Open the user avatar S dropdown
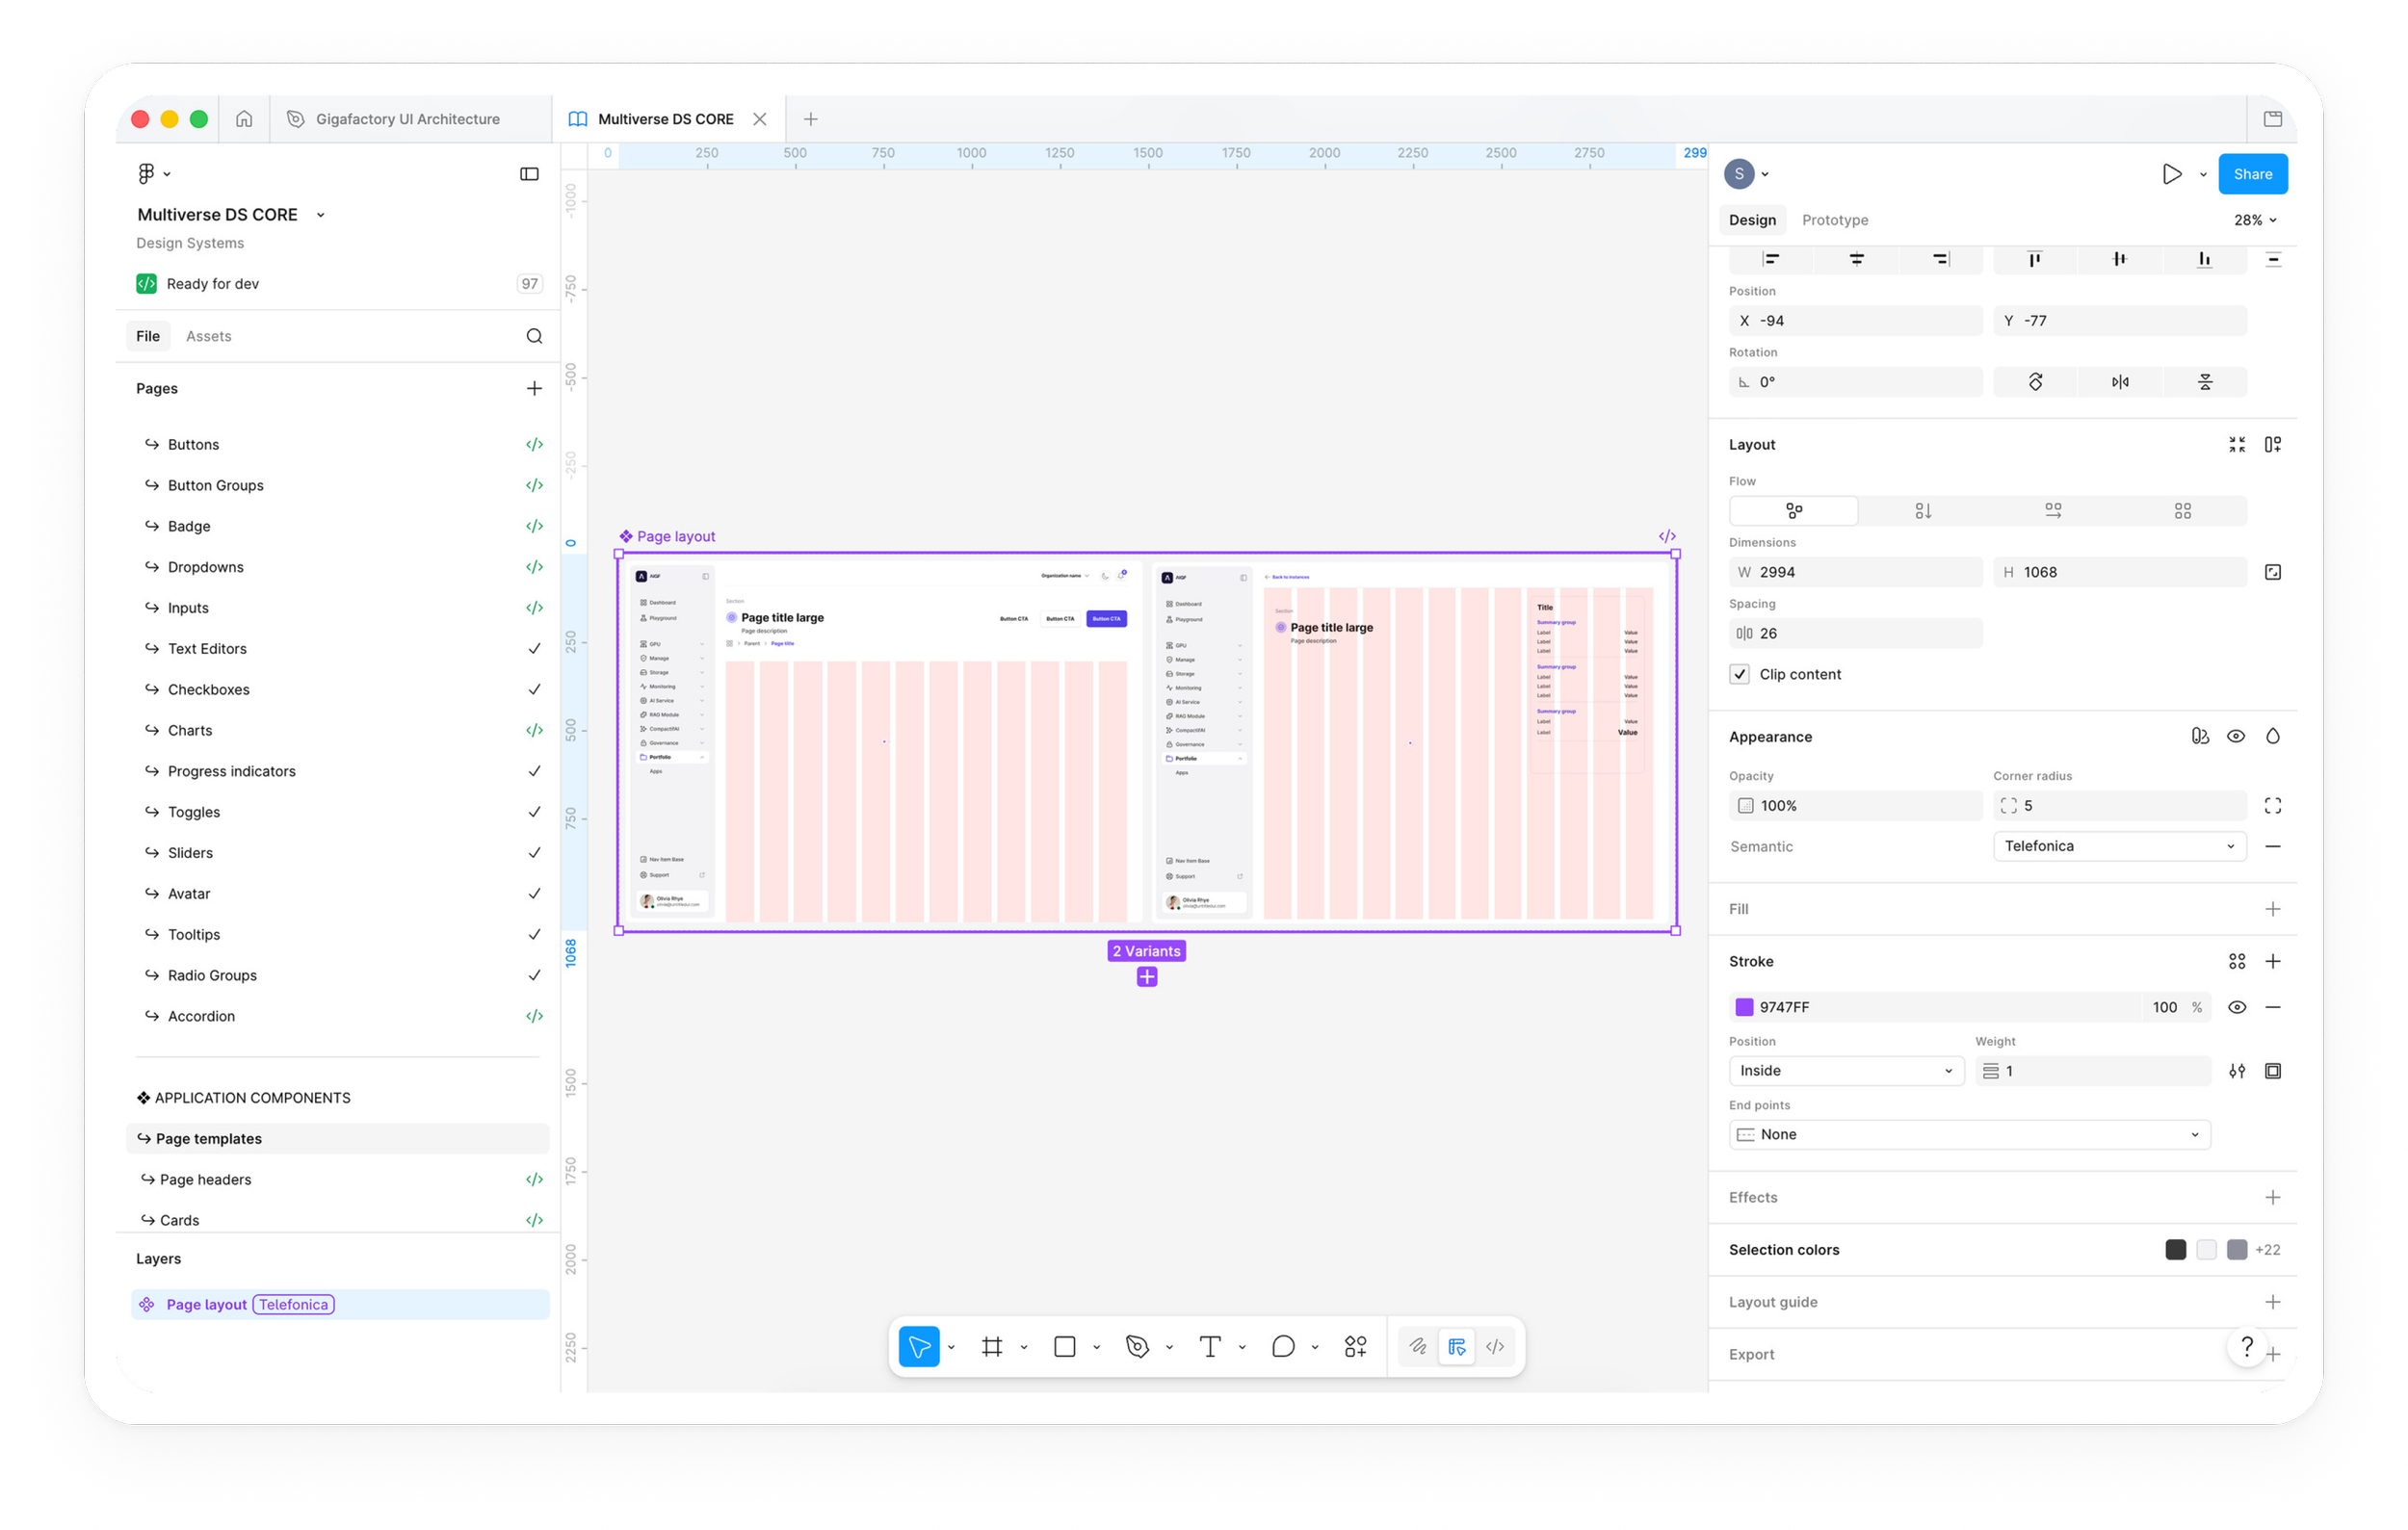 coord(1747,174)
